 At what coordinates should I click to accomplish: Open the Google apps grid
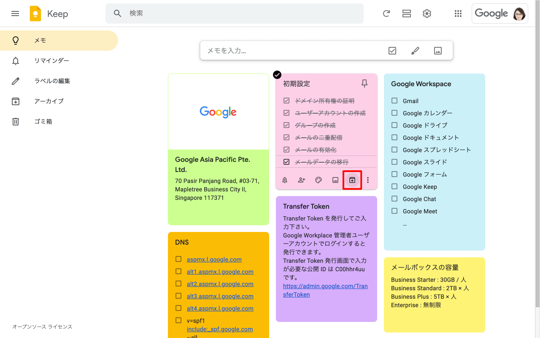(x=458, y=14)
